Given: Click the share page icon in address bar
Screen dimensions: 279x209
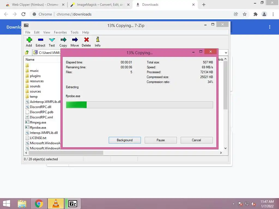Looking at the screenshot, I should click(x=236, y=14).
